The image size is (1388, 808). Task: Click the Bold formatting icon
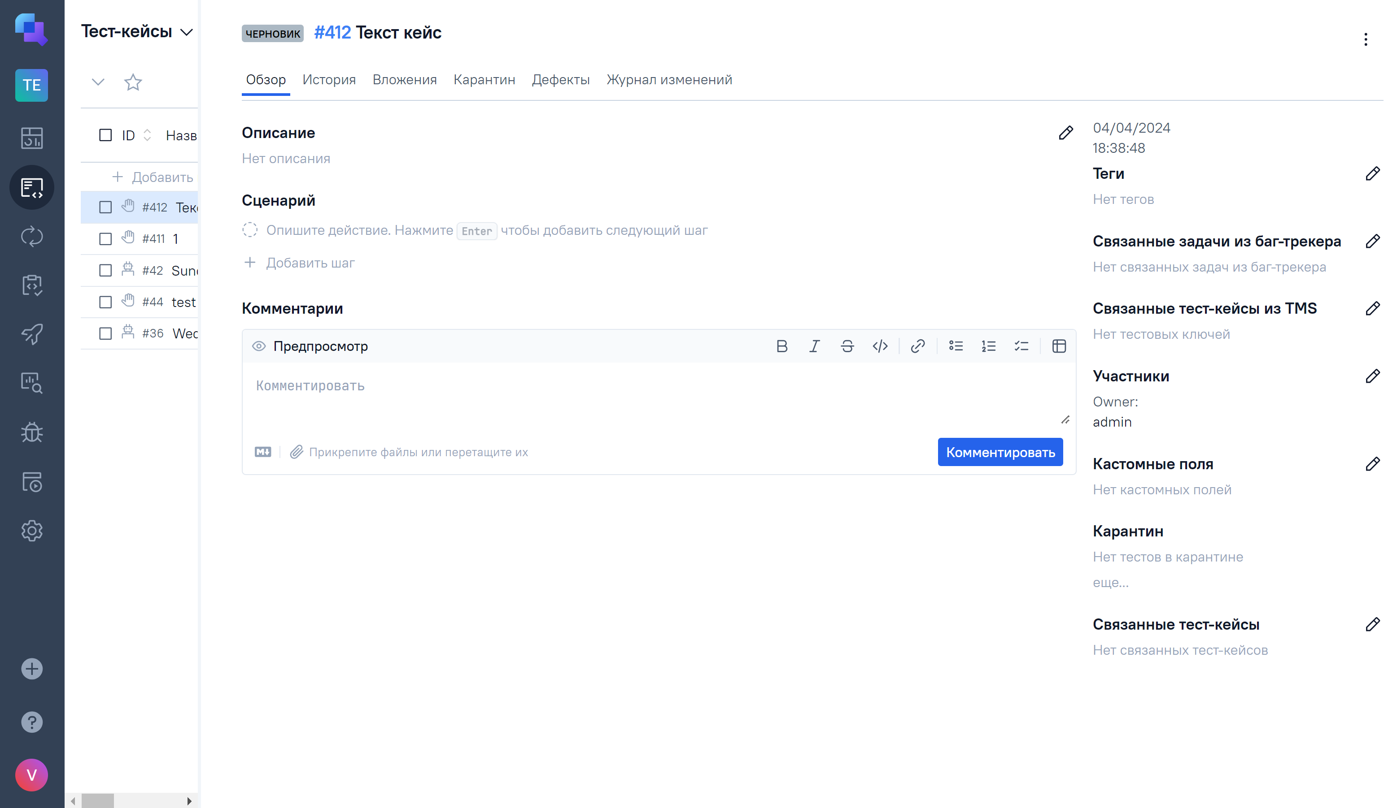[x=781, y=346]
